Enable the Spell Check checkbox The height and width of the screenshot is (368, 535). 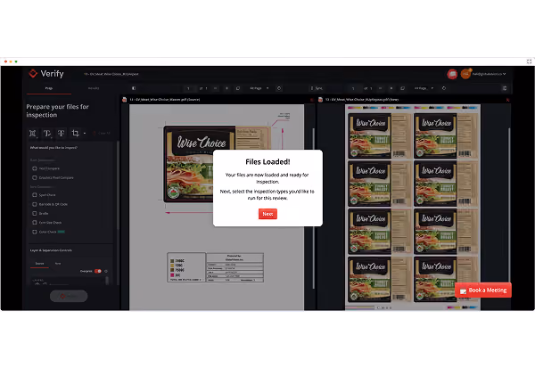[x=35, y=195]
